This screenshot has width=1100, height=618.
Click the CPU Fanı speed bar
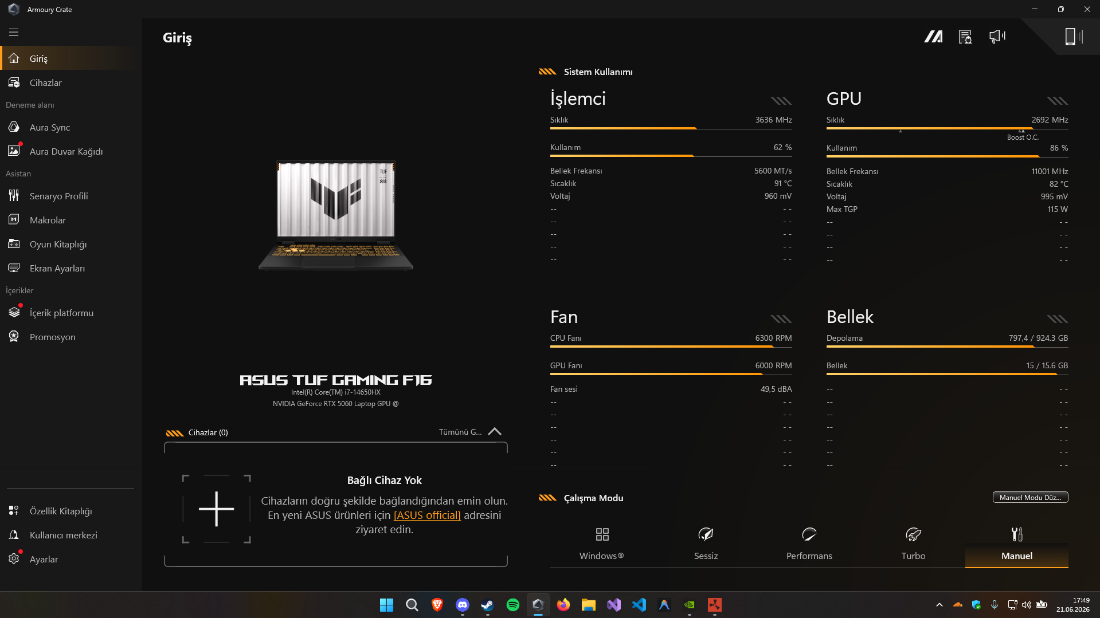pos(671,347)
